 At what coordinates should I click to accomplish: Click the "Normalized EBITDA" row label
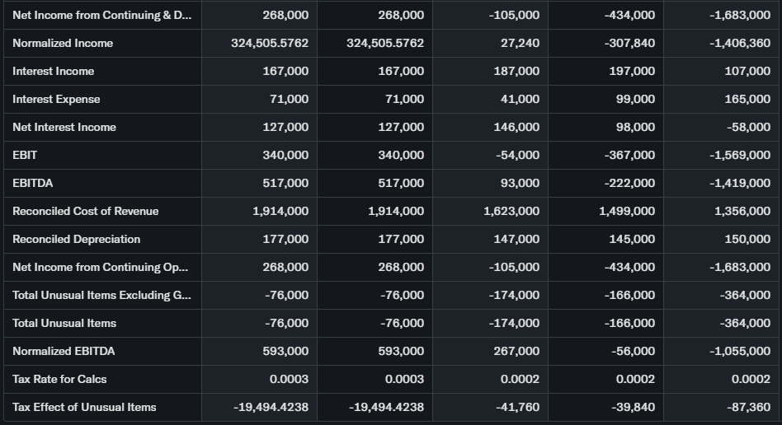pos(64,351)
